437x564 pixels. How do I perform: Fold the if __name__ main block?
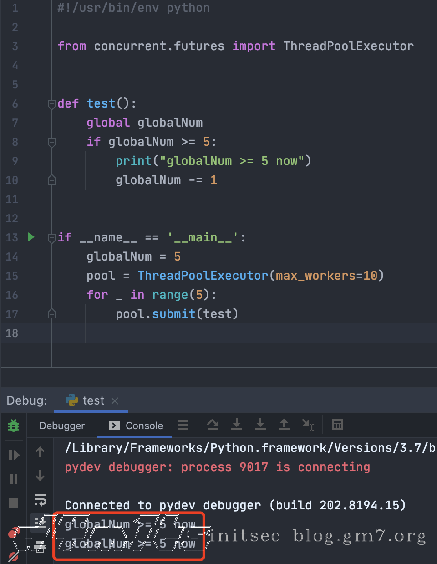click(x=52, y=237)
